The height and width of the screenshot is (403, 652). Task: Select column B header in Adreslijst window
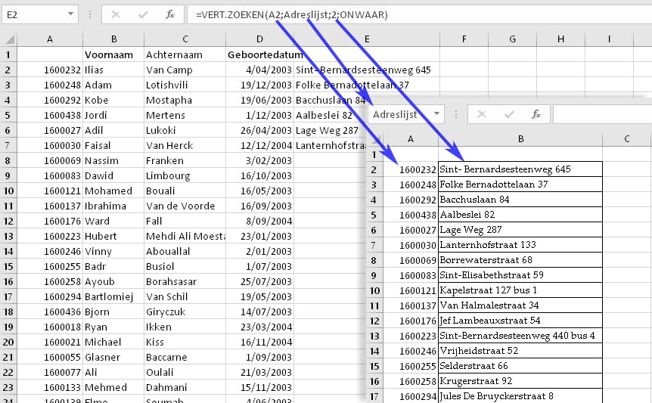(520, 139)
